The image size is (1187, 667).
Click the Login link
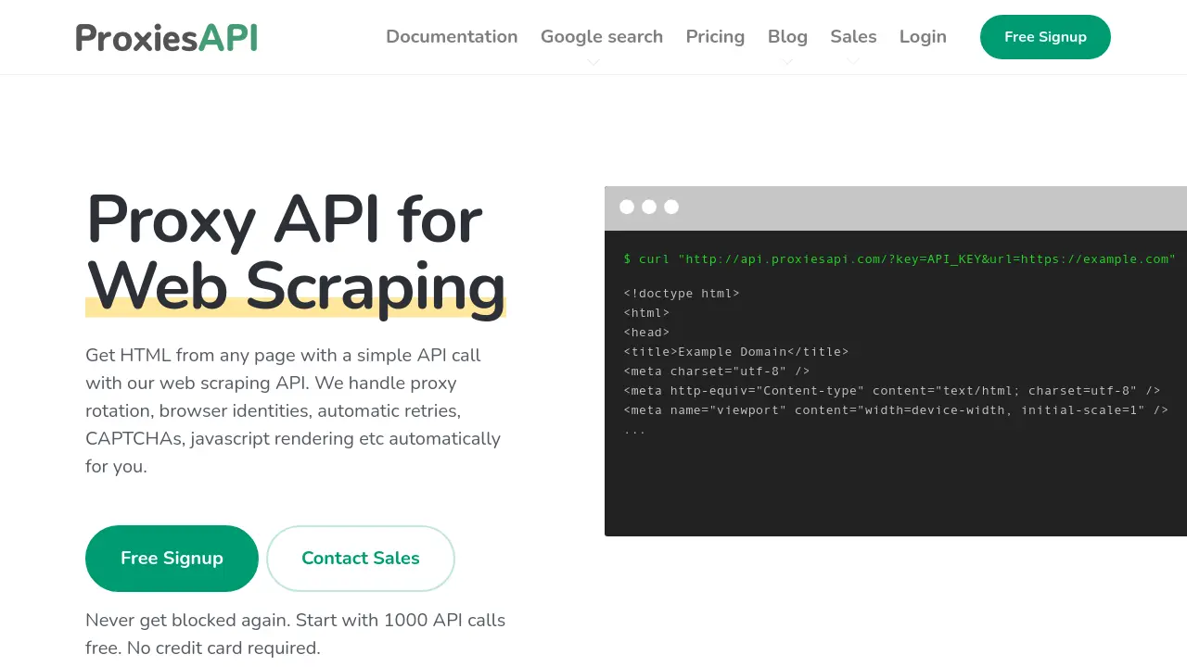click(923, 37)
